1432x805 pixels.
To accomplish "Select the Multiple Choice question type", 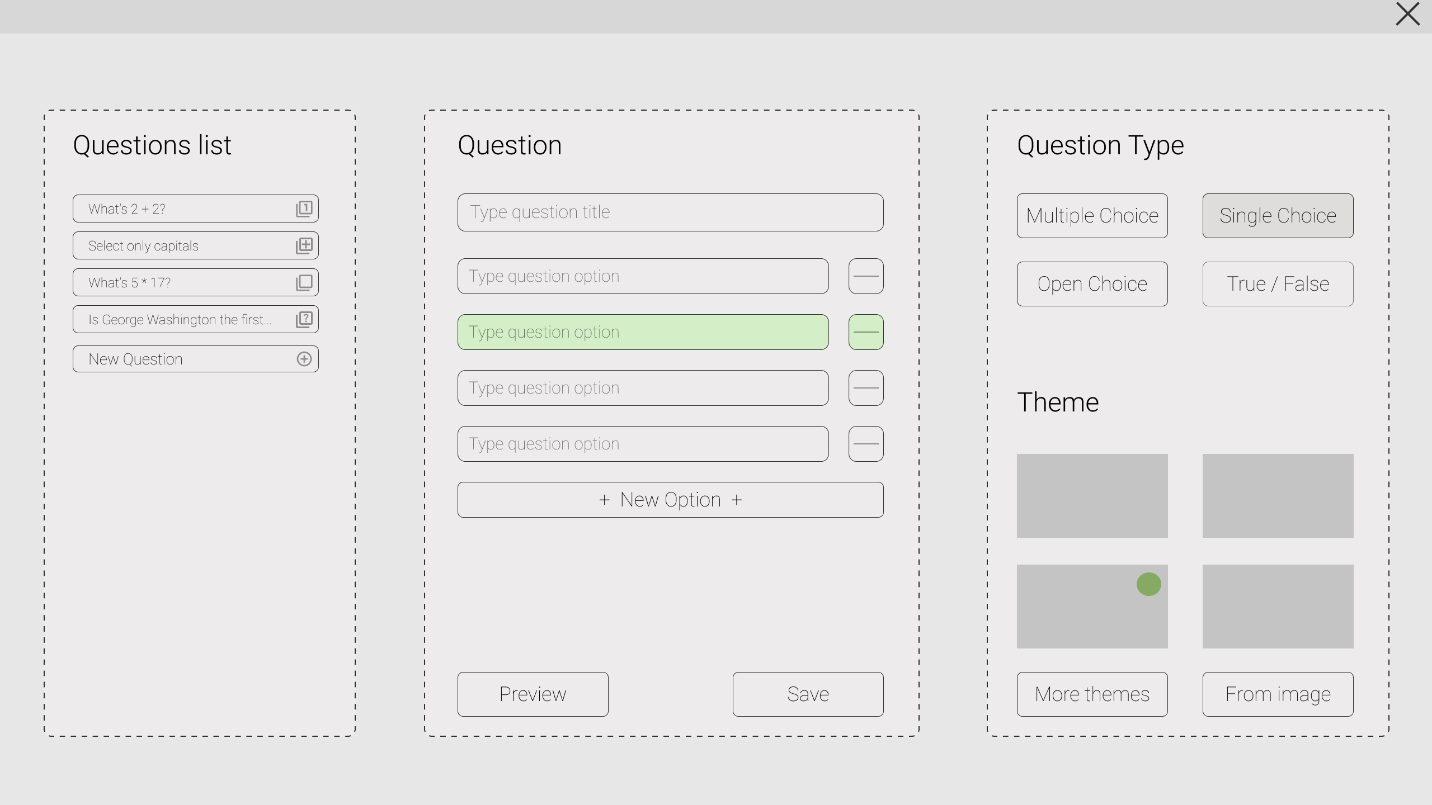I will coord(1092,216).
